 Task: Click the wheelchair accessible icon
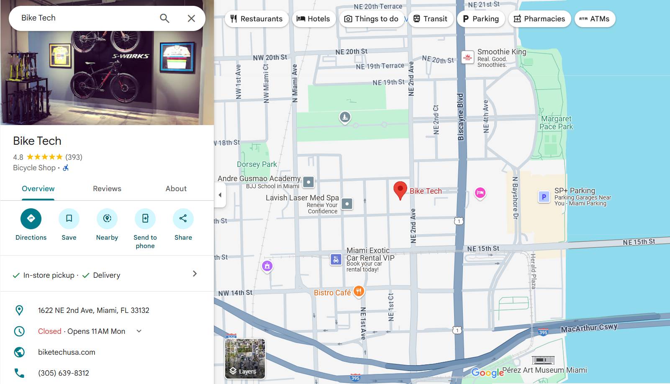tap(66, 168)
